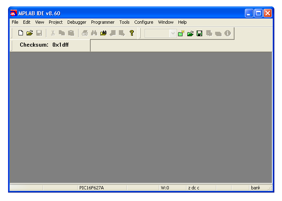Click the Find binoculars icon
282x201 pixels.
(94, 33)
